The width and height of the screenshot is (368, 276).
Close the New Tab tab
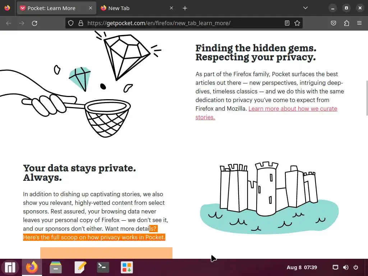click(171, 8)
